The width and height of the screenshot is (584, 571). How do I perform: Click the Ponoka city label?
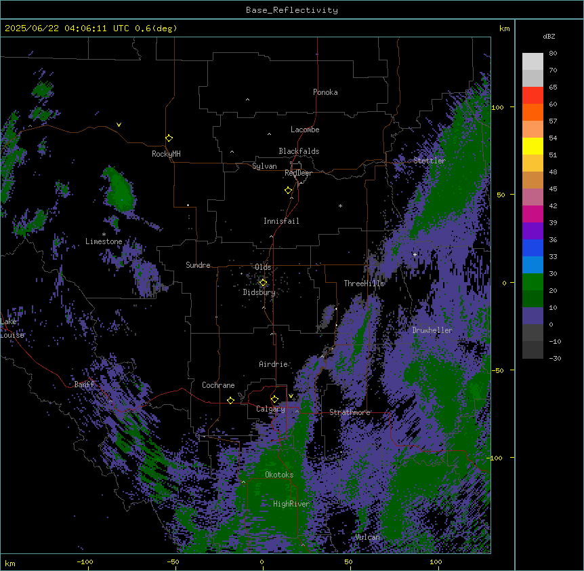(x=325, y=92)
